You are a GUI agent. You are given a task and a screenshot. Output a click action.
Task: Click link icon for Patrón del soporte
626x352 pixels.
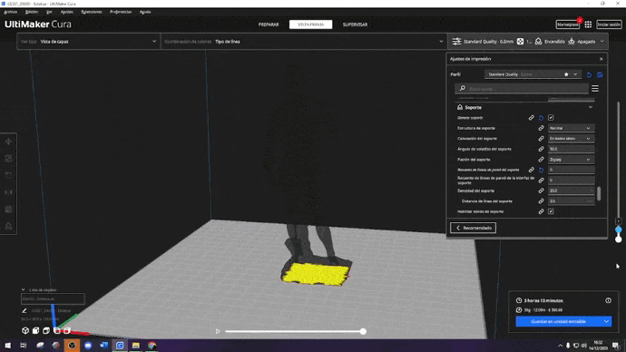[541, 160]
